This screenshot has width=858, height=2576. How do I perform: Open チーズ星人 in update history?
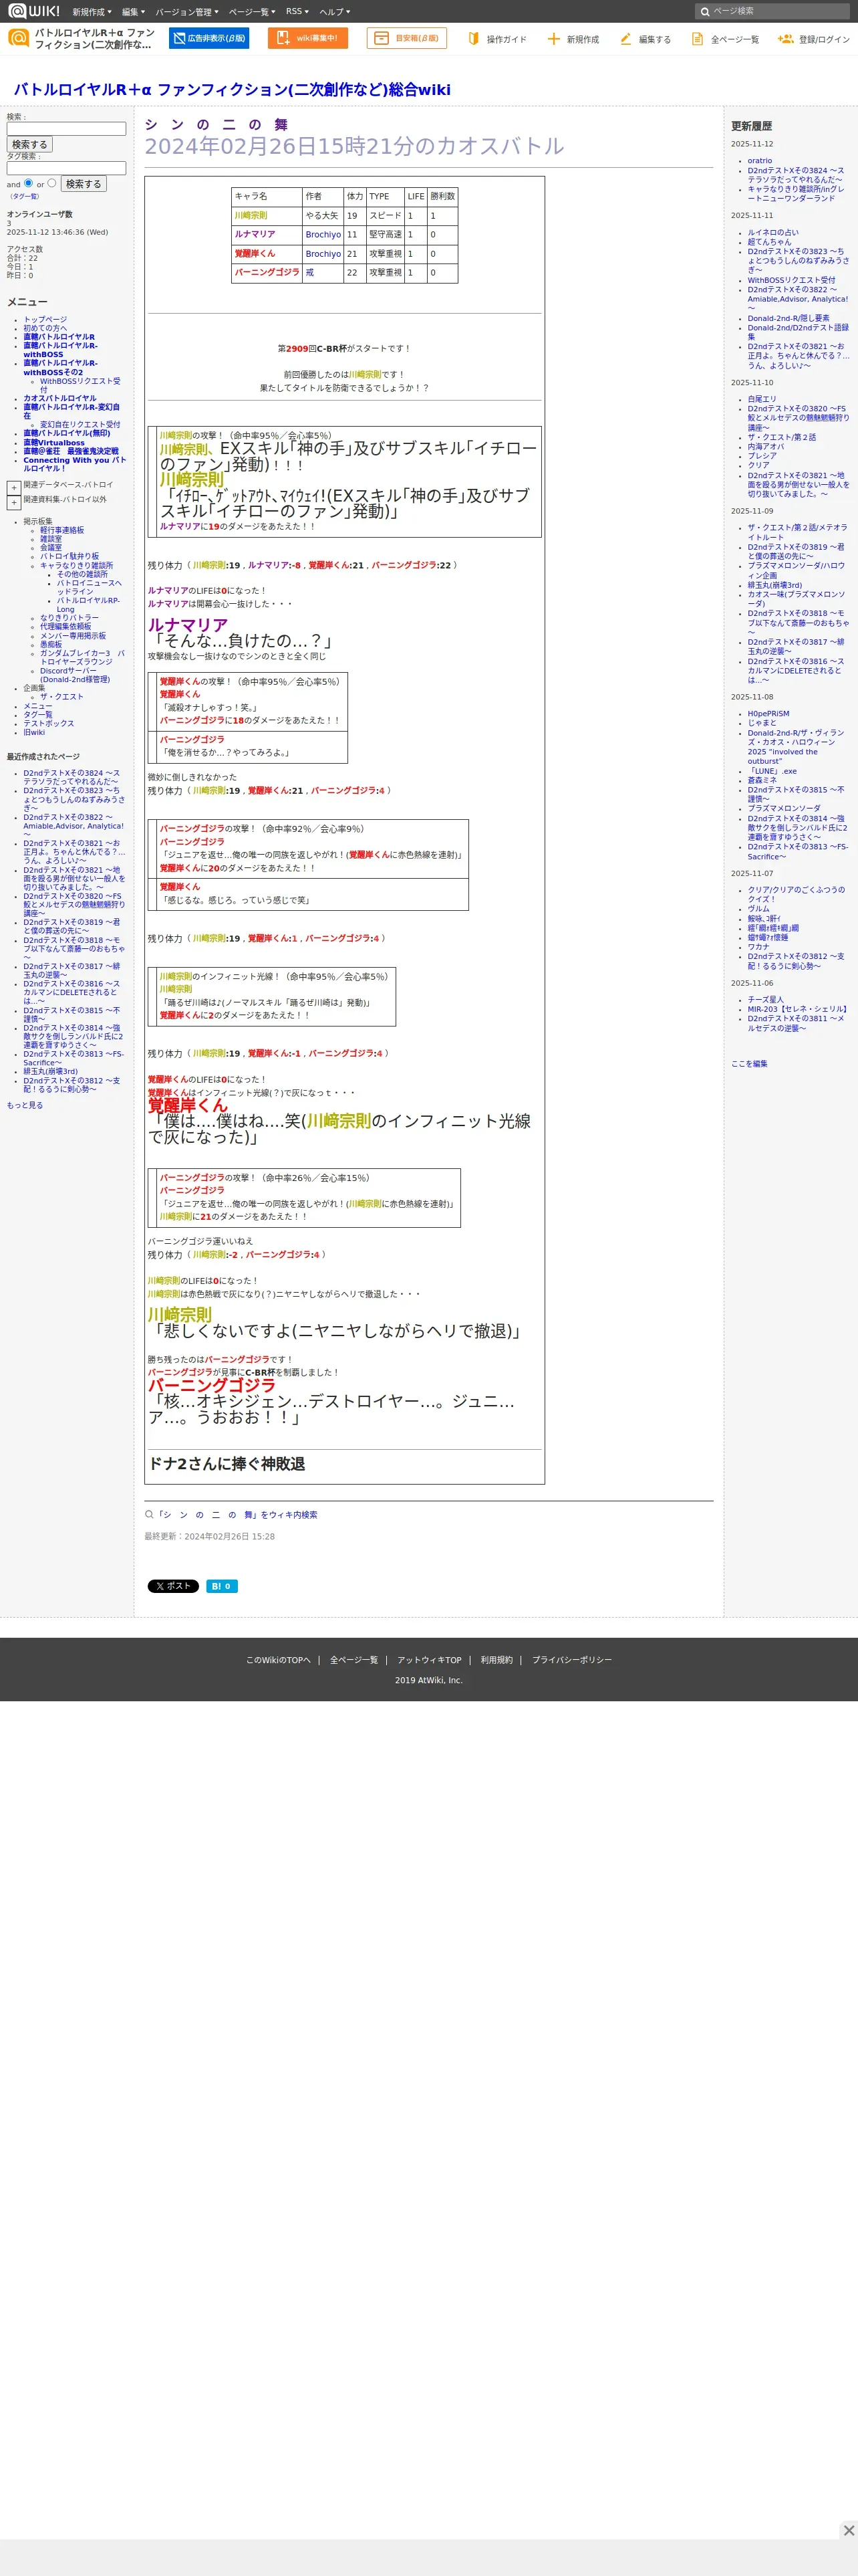click(x=766, y=999)
